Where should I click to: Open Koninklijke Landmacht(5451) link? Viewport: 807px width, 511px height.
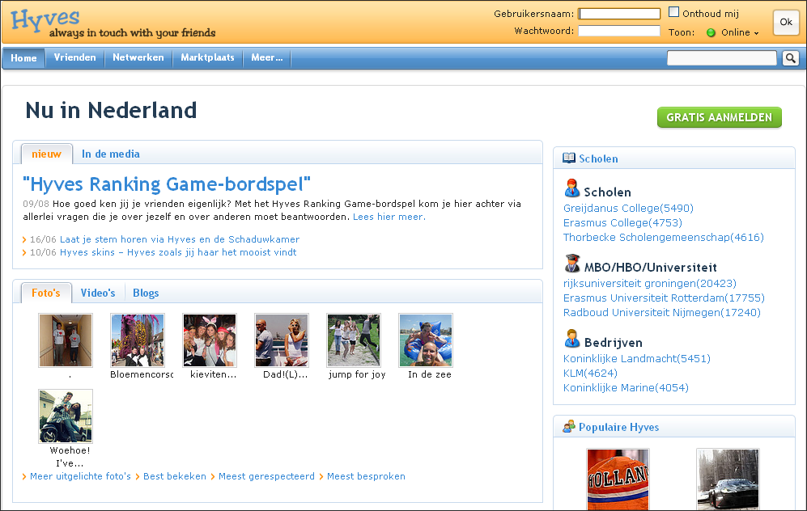coord(637,359)
